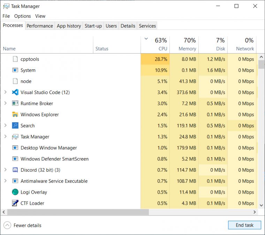
Task: Select the cpptools process name
Action: (x=30, y=59)
